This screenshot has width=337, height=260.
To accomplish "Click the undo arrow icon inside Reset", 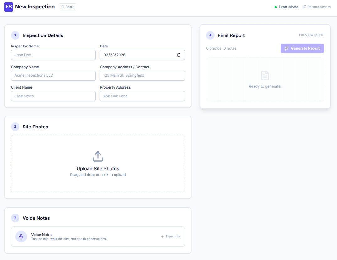I will tap(62, 7).
